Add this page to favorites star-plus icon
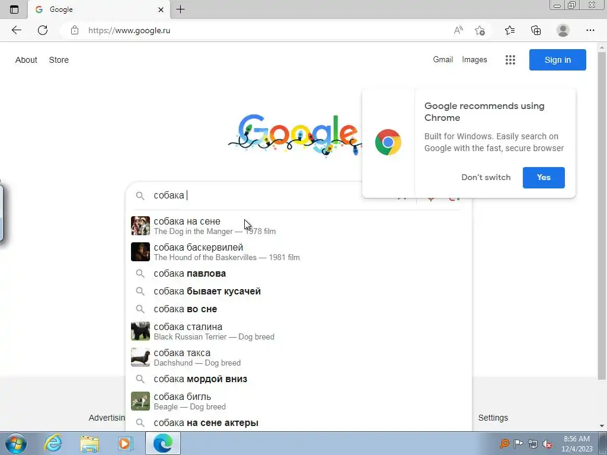Image resolution: width=607 pixels, height=455 pixels. (x=480, y=30)
